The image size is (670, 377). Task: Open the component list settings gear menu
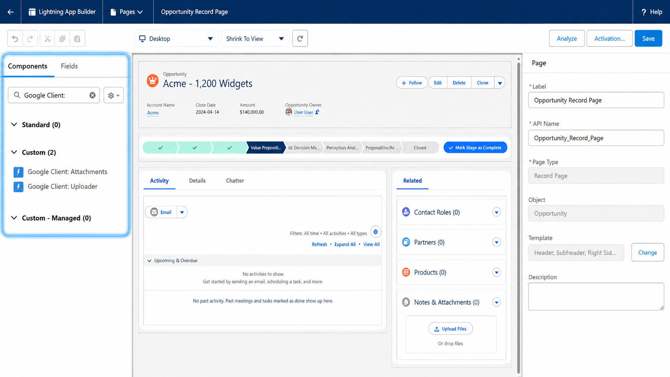click(114, 95)
